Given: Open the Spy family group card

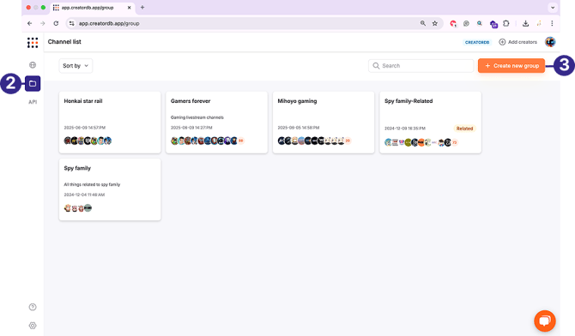Looking at the screenshot, I should [110, 189].
